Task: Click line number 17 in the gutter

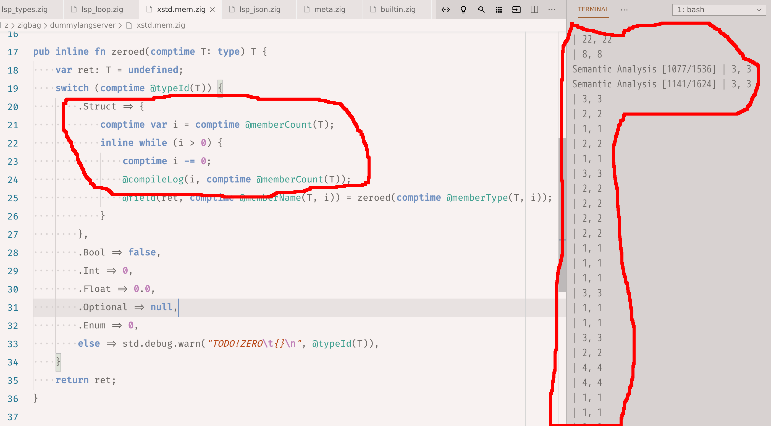Action: point(13,52)
